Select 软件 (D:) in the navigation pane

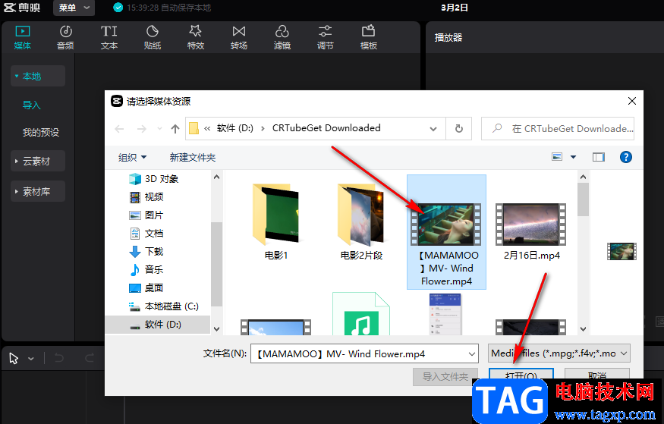coord(158,325)
